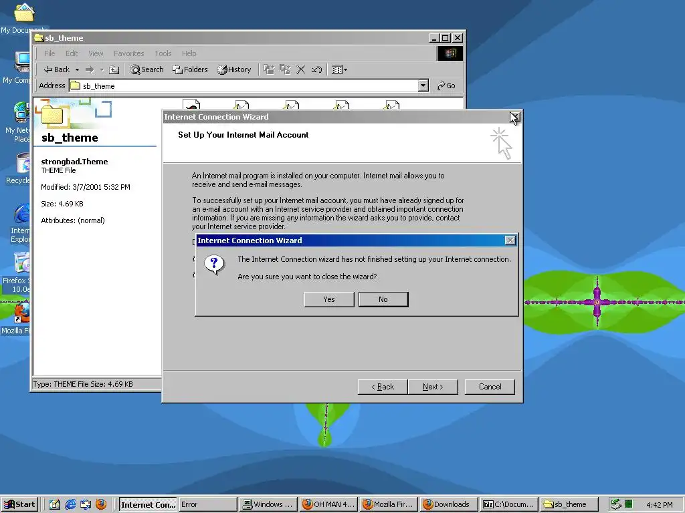Open My Documents desktop icon
Screen dimensions: 685x513
[x=23, y=17]
